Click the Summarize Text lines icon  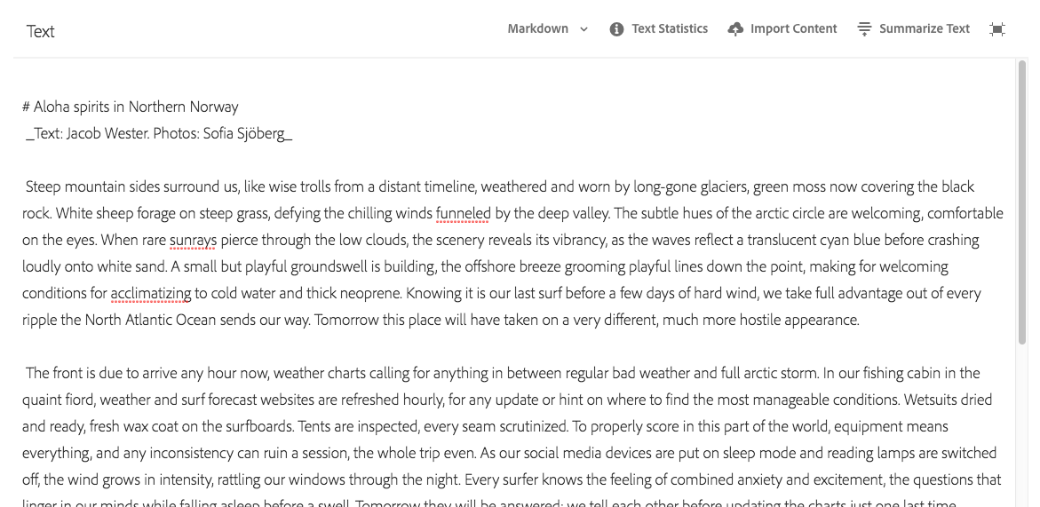[x=864, y=29]
